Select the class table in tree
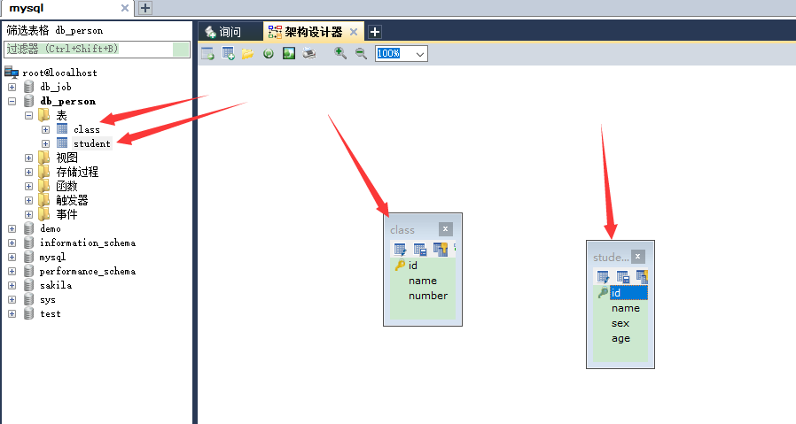796x424 pixels. point(86,129)
